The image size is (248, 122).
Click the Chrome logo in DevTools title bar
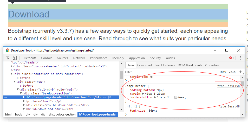point(8,50)
